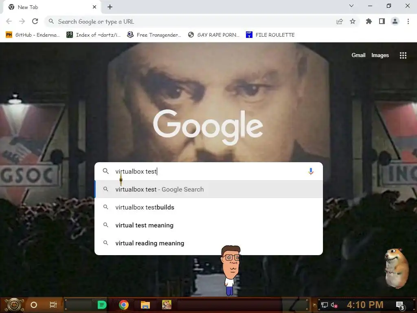The width and height of the screenshot is (417, 313).
Task: Click the magnifier icon in Google search box
Action: coord(105,171)
